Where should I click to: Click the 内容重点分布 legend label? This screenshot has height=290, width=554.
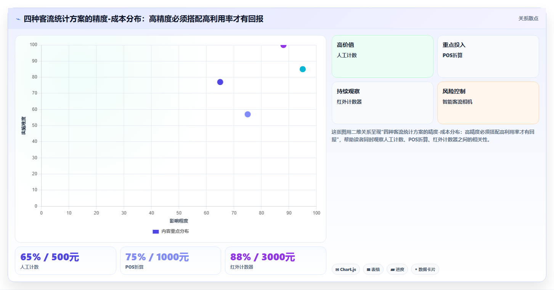pyautogui.click(x=175, y=231)
